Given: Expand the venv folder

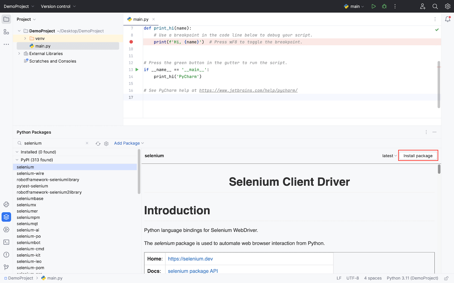Looking at the screenshot, I should (25, 38).
